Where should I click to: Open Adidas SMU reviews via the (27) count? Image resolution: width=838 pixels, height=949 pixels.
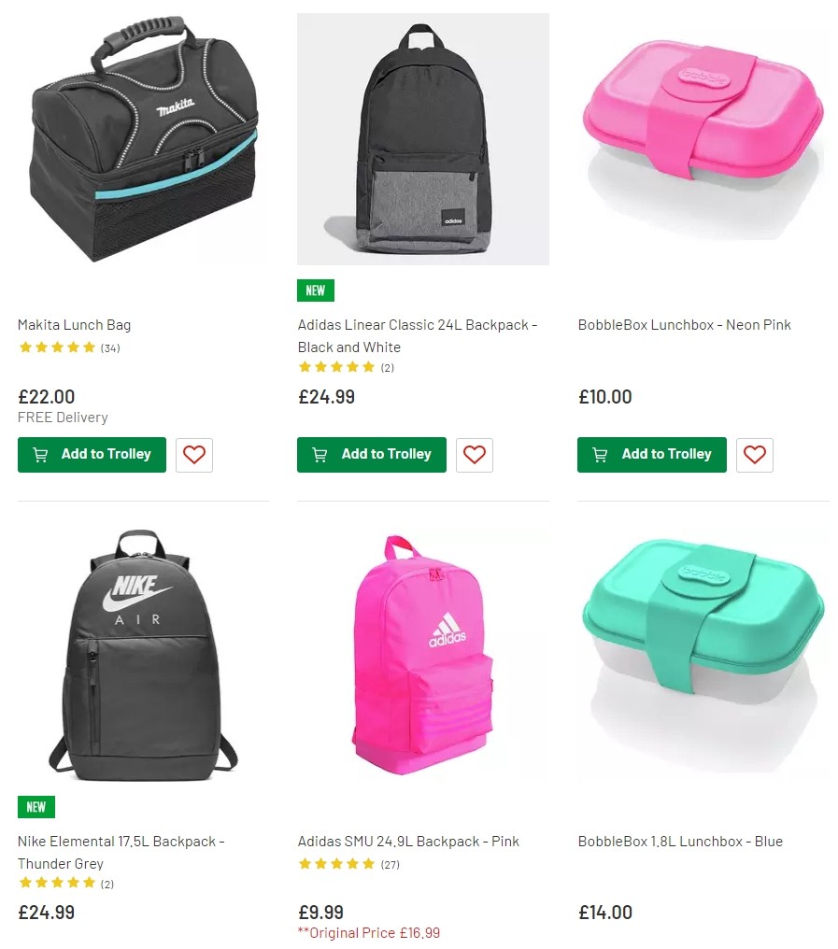392,864
